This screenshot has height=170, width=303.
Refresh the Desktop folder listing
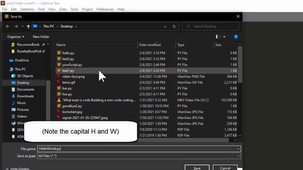[x=174, y=26]
